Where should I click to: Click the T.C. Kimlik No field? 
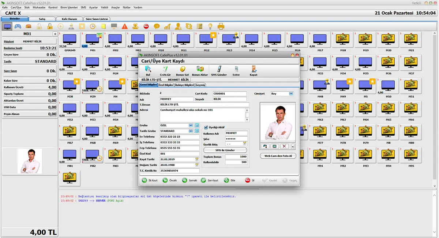click(x=180, y=171)
